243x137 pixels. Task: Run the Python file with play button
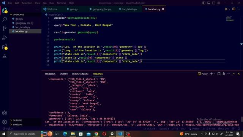[226, 9]
